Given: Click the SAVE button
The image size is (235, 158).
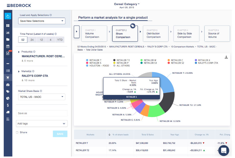Looking at the screenshot, I should [x=60, y=134].
